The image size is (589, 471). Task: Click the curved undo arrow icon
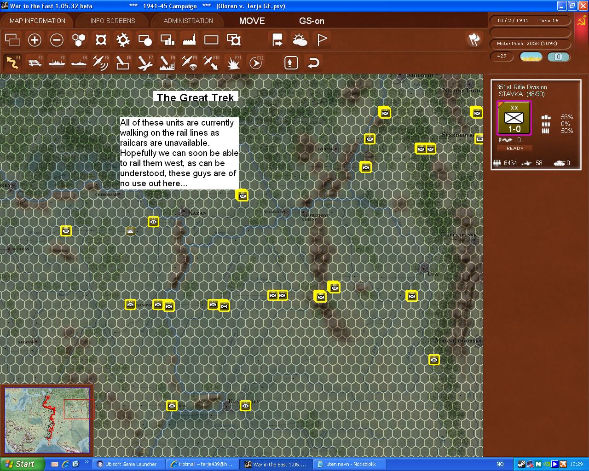(313, 63)
